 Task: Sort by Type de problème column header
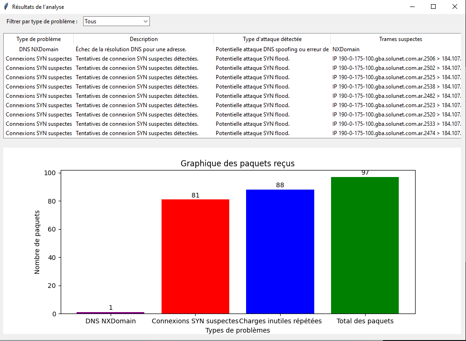39,39
